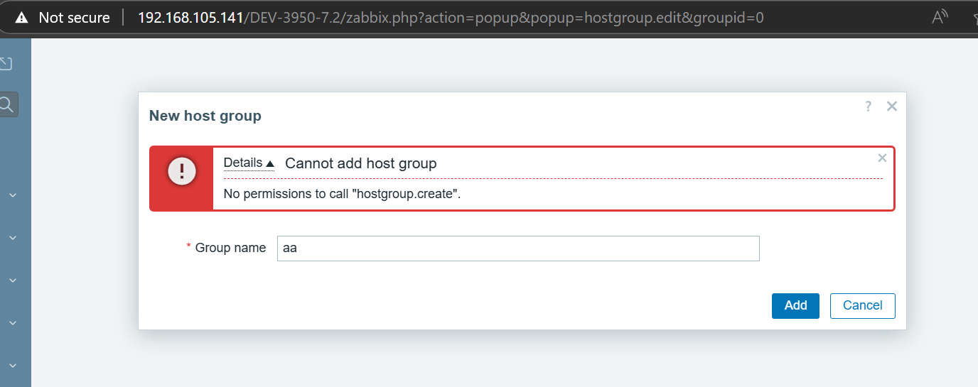
Task: Click the Group name field label
Action: point(230,248)
